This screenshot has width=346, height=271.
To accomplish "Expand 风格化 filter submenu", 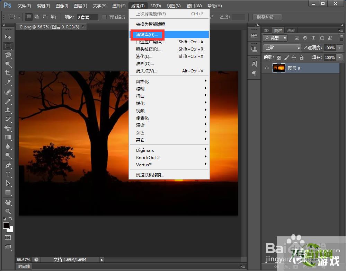I will click(x=169, y=81).
